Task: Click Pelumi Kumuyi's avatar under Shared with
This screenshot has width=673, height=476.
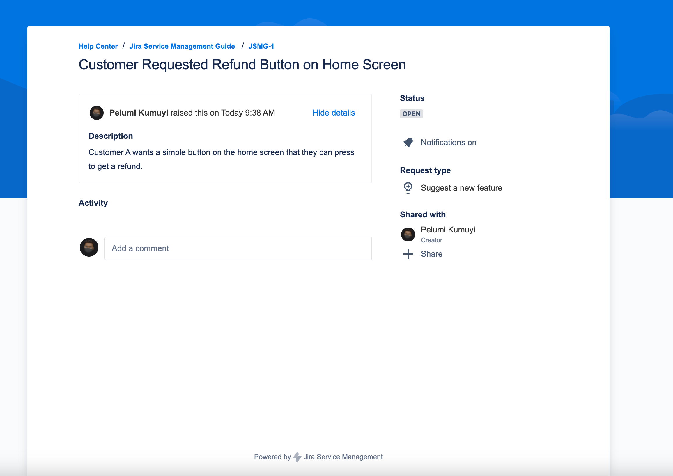Action: point(408,234)
